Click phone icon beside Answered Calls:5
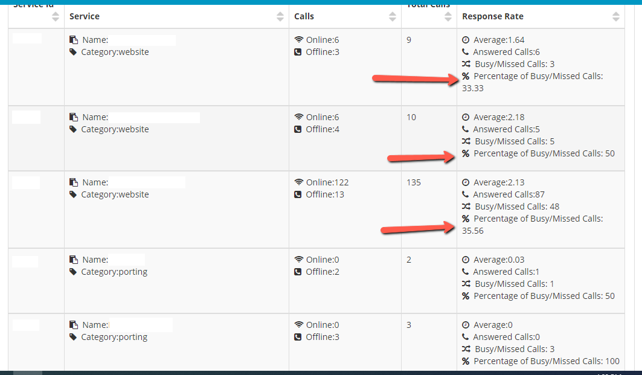The height and width of the screenshot is (375, 642). click(465, 129)
